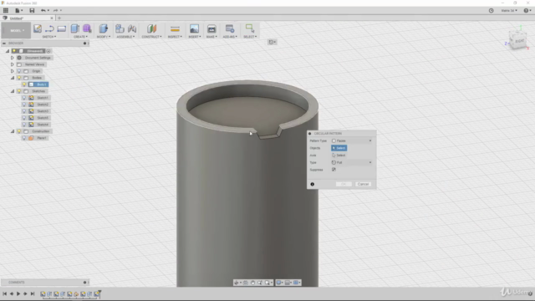The image size is (535, 301).
Task: Open the CREATE menu
Action: tap(80, 37)
